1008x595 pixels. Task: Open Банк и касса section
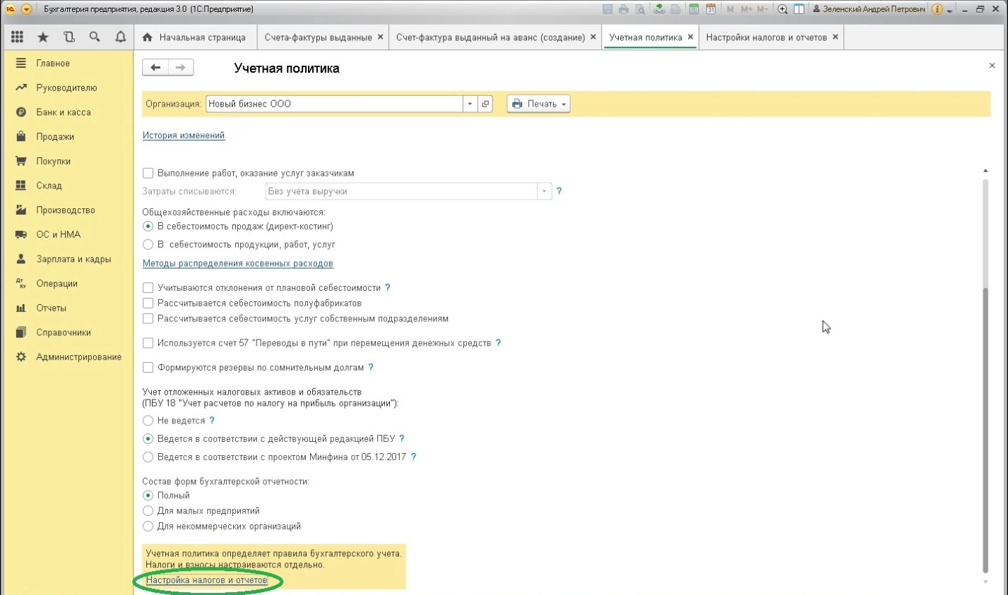click(63, 112)
